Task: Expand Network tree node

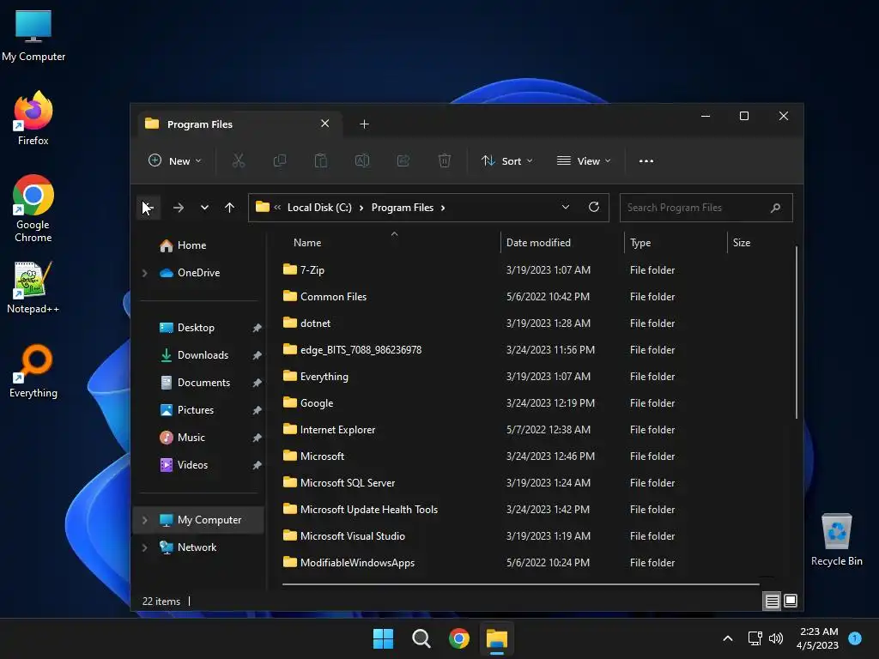Action: (144, 547)
